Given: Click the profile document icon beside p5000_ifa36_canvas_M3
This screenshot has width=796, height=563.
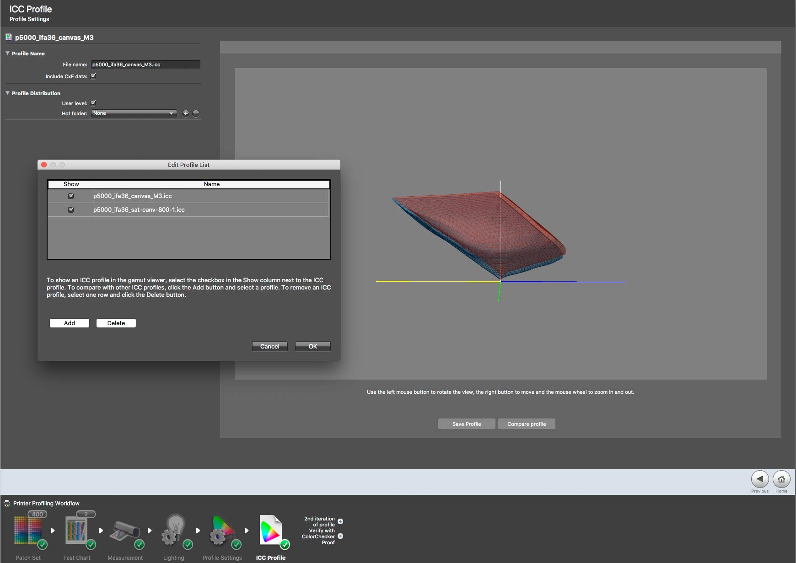Looking at the screenshot, I should click(9, 37).
